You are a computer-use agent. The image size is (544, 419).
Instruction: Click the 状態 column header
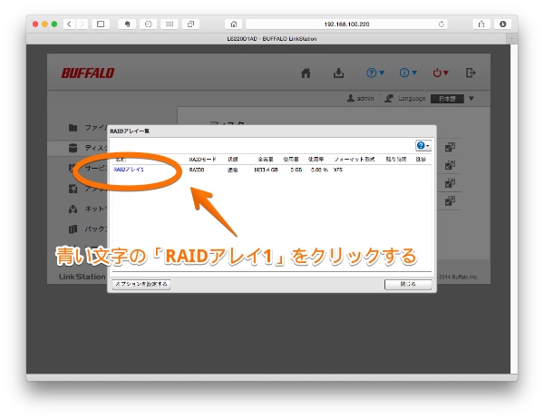(232, 160)
